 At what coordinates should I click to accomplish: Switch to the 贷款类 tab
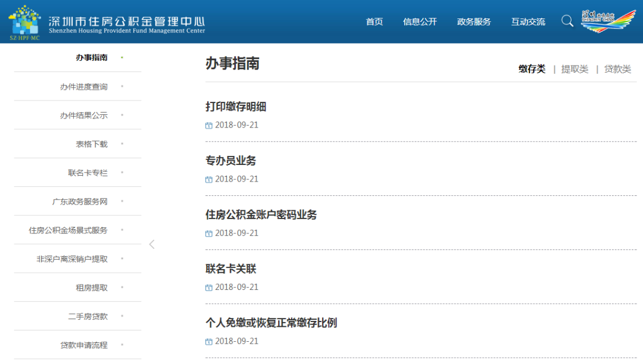617,69
